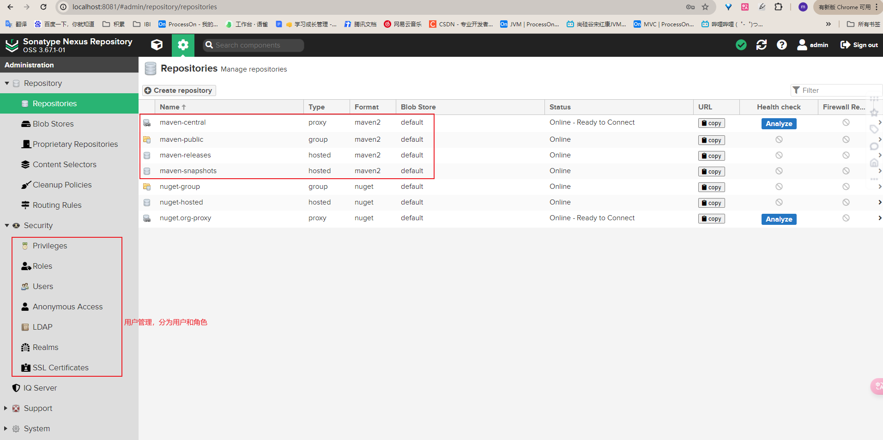Viewport: 883px width, 440px height.
Task: Bookmark page with the star icon
Action: tap(705, 7)
